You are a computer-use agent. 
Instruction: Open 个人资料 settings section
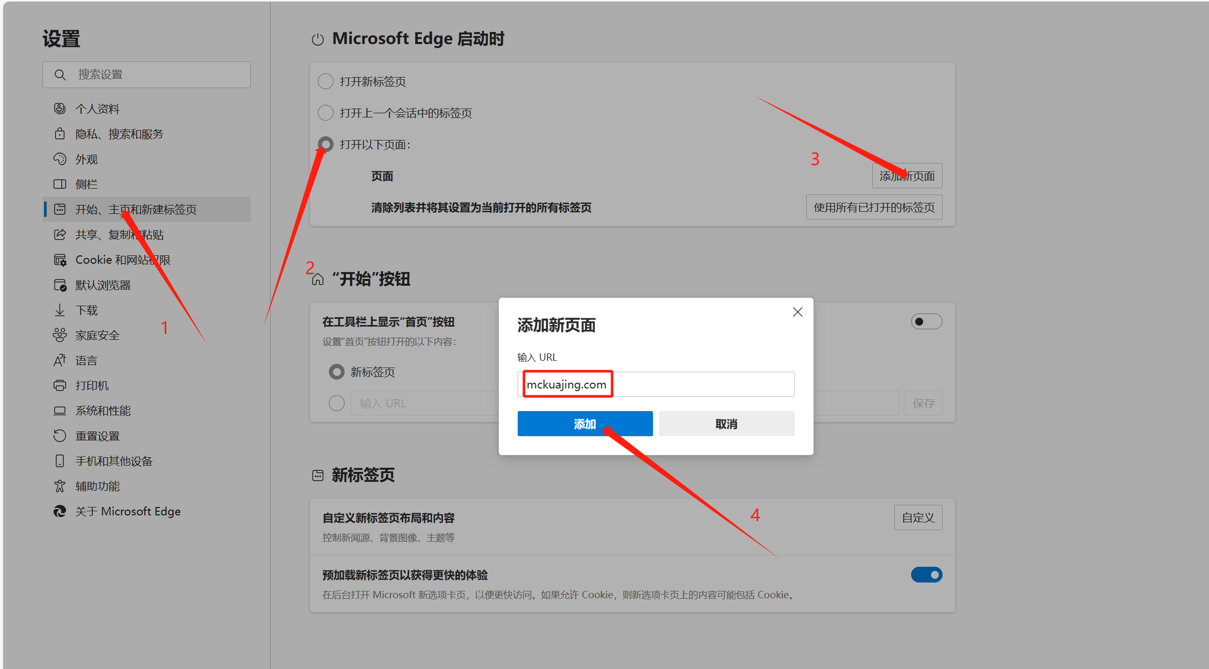point(147,109)
